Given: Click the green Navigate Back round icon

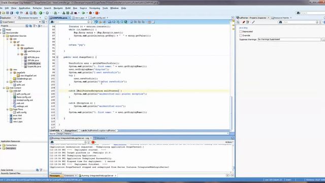Looking at the screenshot, I should pyautogui.click(x=41, y=13).
